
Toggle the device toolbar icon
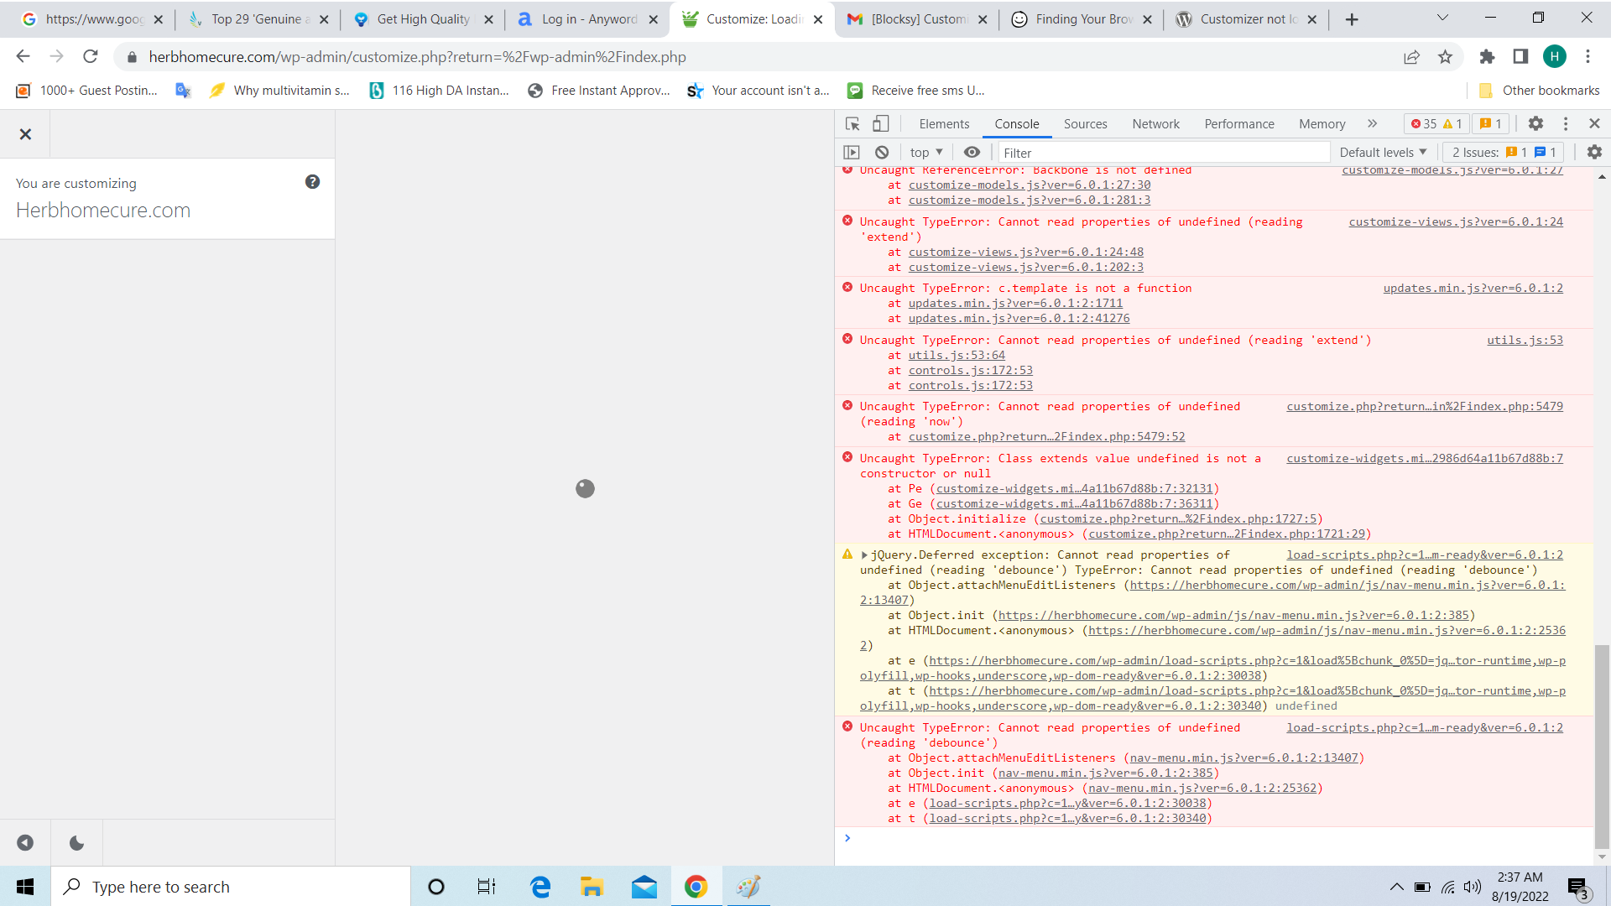pos(880,124)
